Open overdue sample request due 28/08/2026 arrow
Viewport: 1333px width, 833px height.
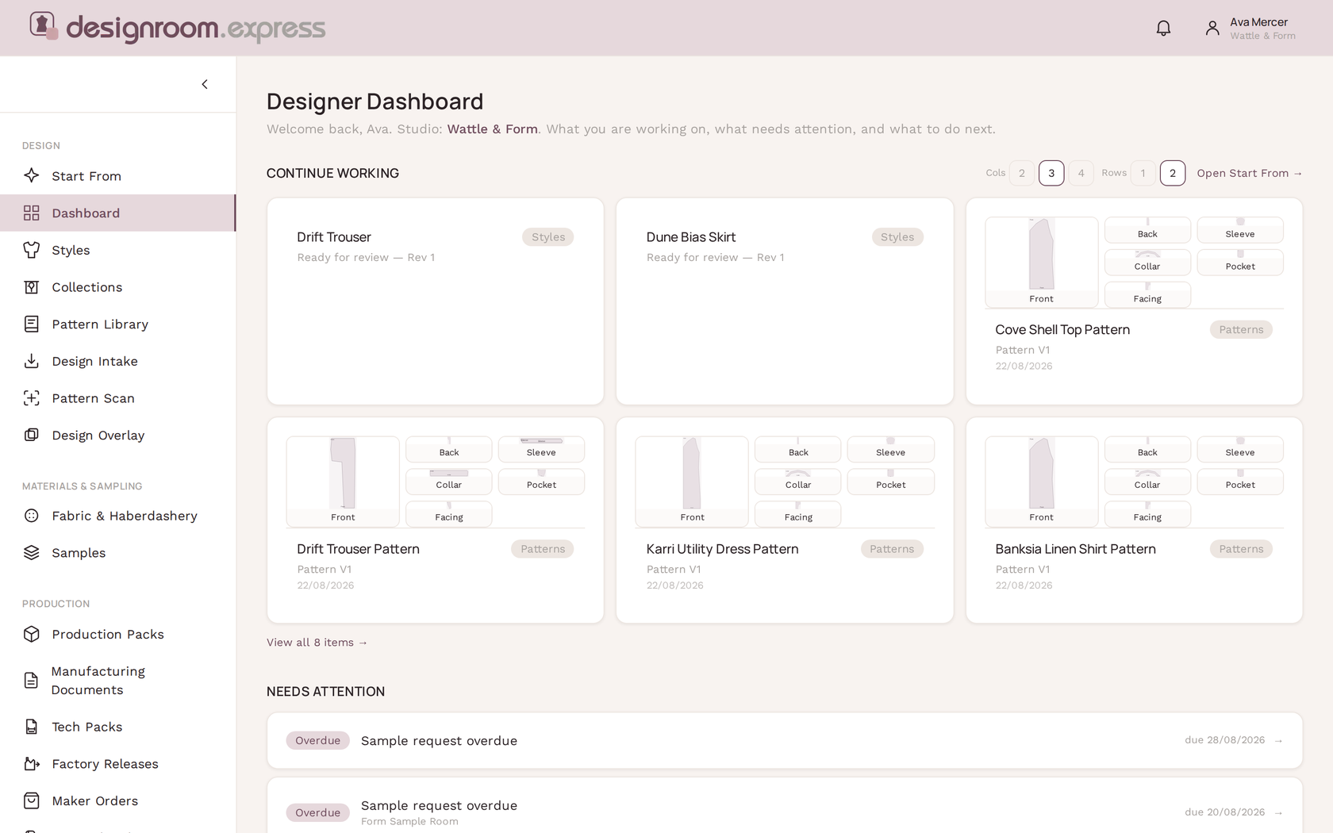click(1278, 740)
